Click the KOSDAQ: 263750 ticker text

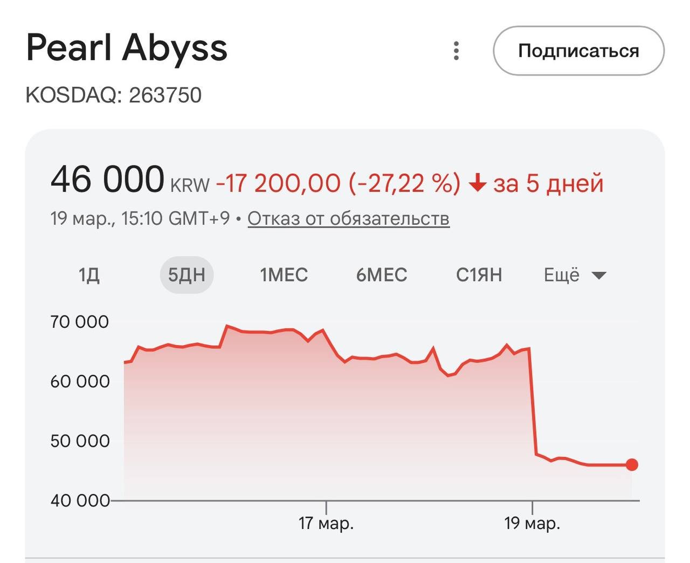click(114, 95)
